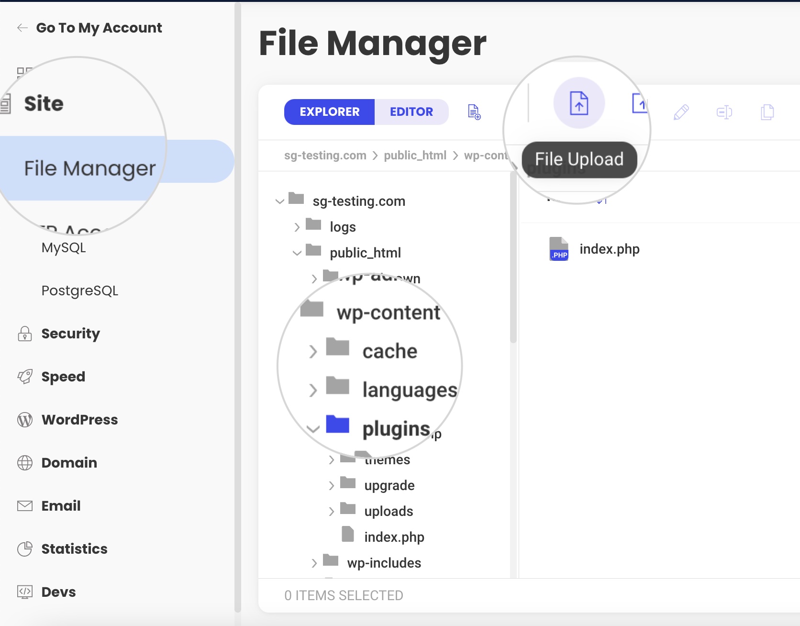Select the upgrade folder in tree
The height and width of the screenshot is (626, 800).
click(389, 486)
